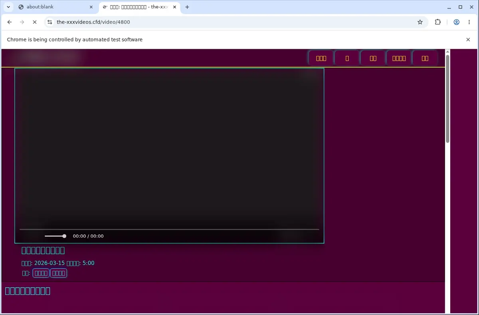Minimize the Chrome window
Image resolution: width=479 pixels, height=315 pixels.
pos(449,7)
